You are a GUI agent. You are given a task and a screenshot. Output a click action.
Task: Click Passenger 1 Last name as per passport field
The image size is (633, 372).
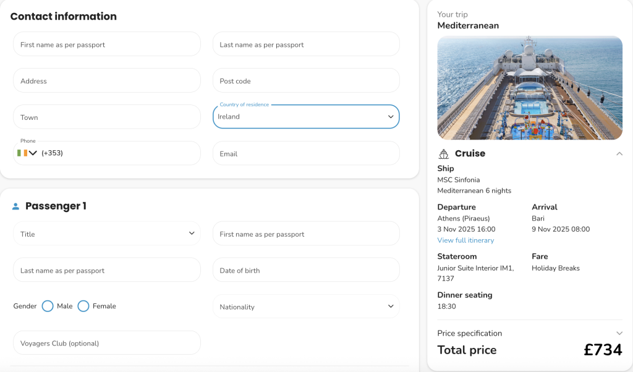107,270
